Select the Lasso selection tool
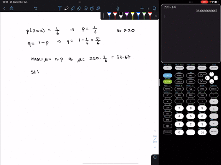The height and width of the screenshot is (165, 221). click(86, 8)
